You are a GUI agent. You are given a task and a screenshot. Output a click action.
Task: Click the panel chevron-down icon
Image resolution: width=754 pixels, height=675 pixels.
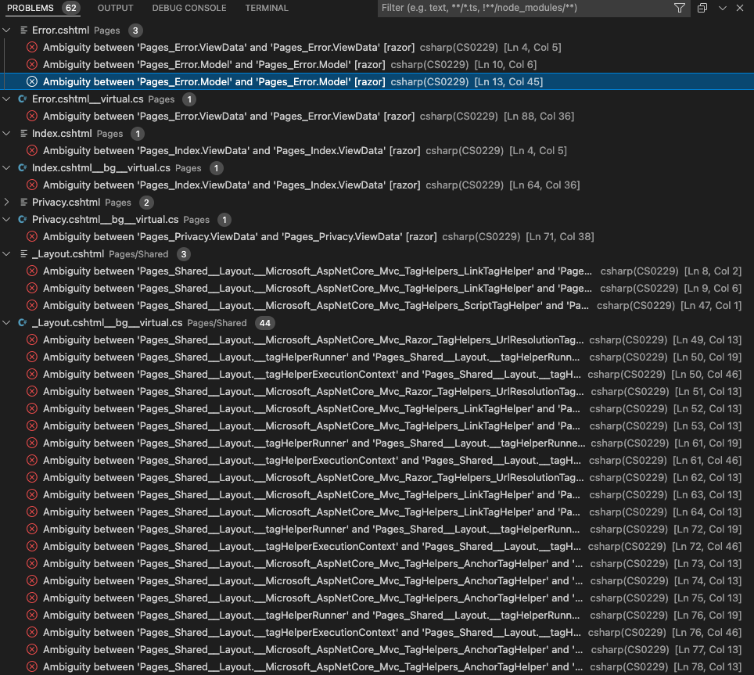coord(722,8)
